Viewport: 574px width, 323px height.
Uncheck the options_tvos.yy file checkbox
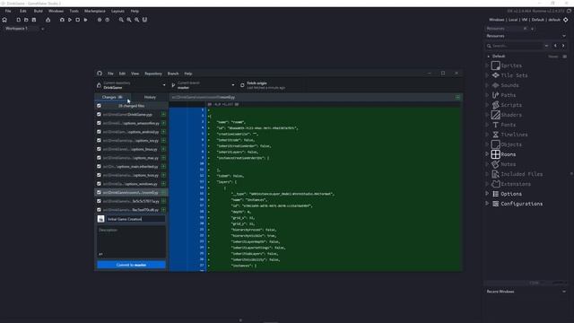coord(99,175)
